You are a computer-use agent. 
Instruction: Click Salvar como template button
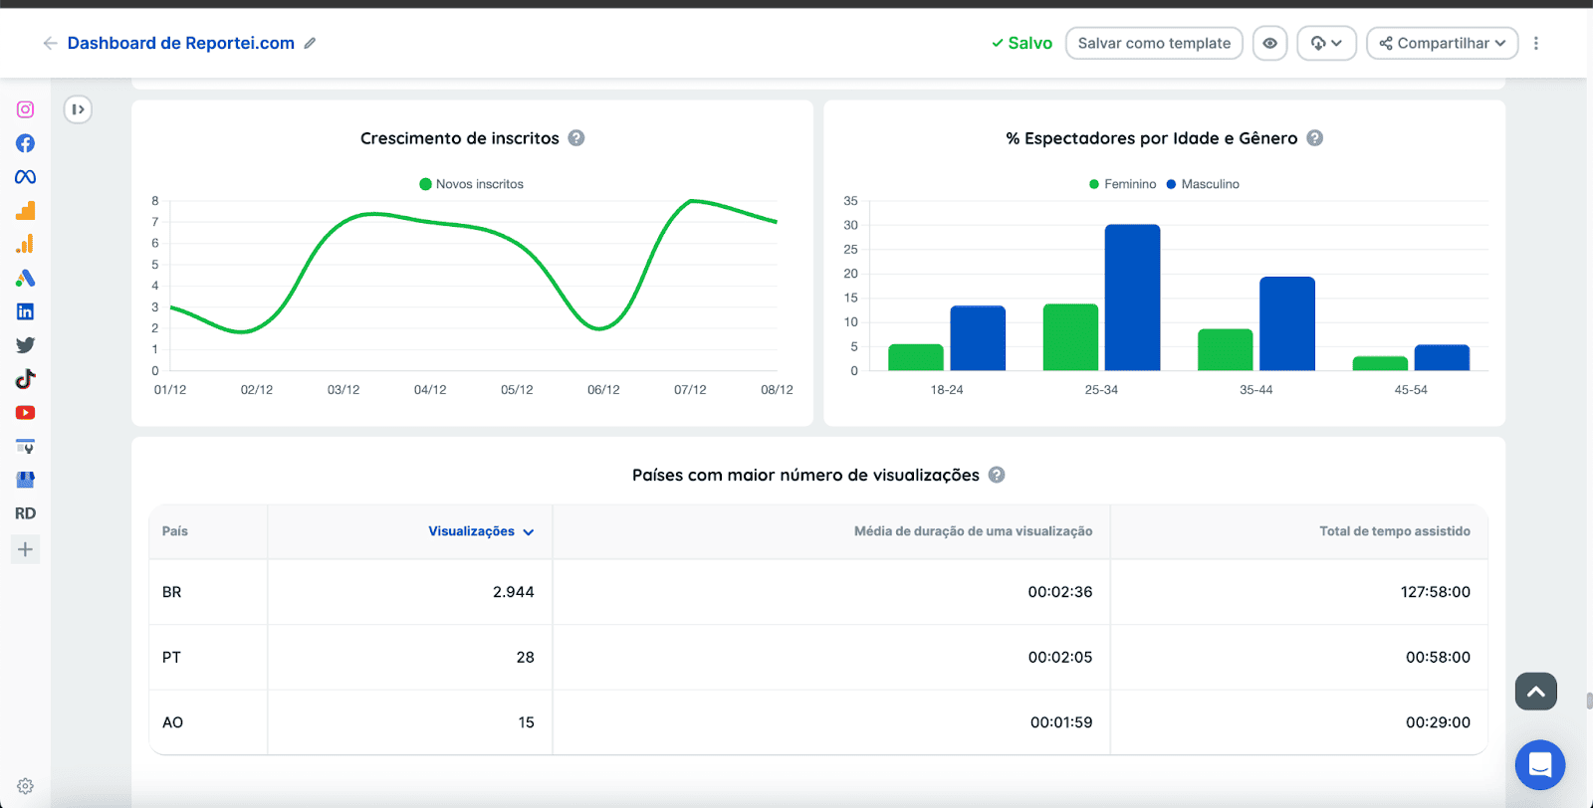(x=1154, y=44)
